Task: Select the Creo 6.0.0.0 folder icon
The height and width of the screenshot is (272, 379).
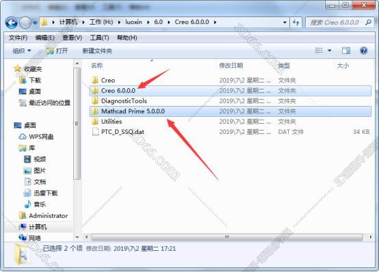Action: 95,90
